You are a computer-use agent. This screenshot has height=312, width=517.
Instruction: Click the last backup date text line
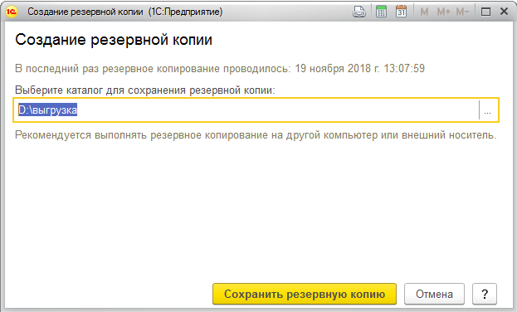point(220,69)
